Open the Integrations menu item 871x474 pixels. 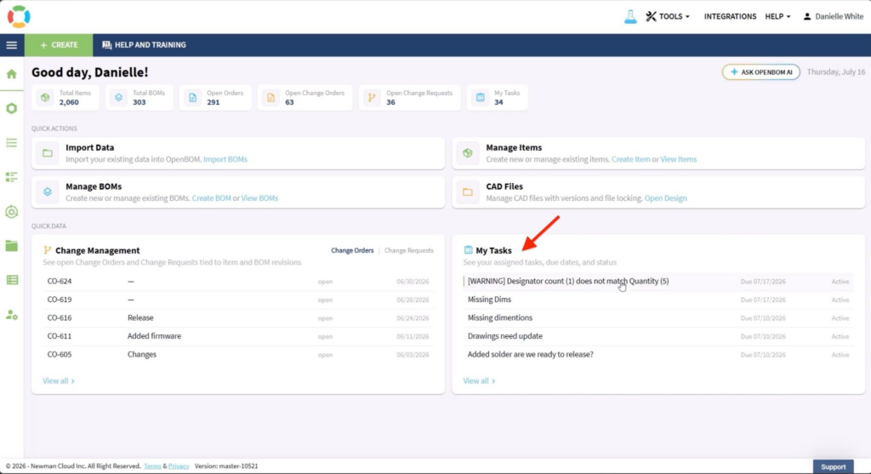click(730, 17)
